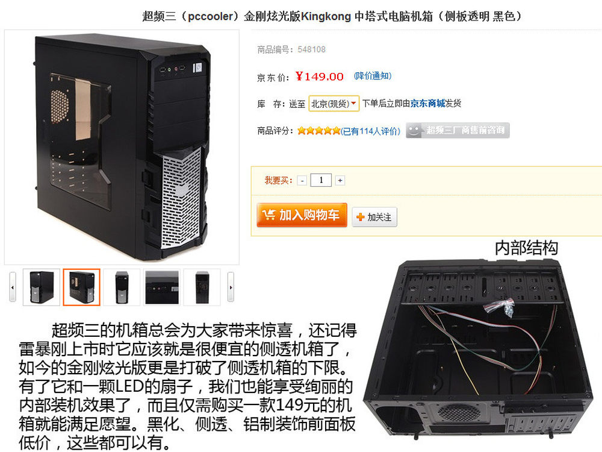This screenshot has width=602, height=452.
Task: Increase quantity with the plus button
Action: click(x=340, y=180)
